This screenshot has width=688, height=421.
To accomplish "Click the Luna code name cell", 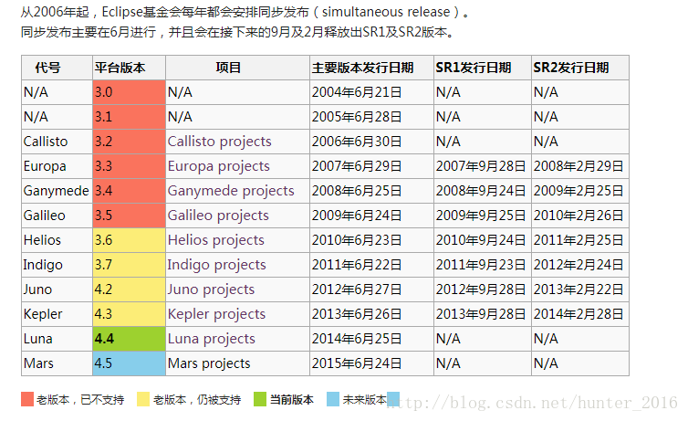I will point(57,339).
